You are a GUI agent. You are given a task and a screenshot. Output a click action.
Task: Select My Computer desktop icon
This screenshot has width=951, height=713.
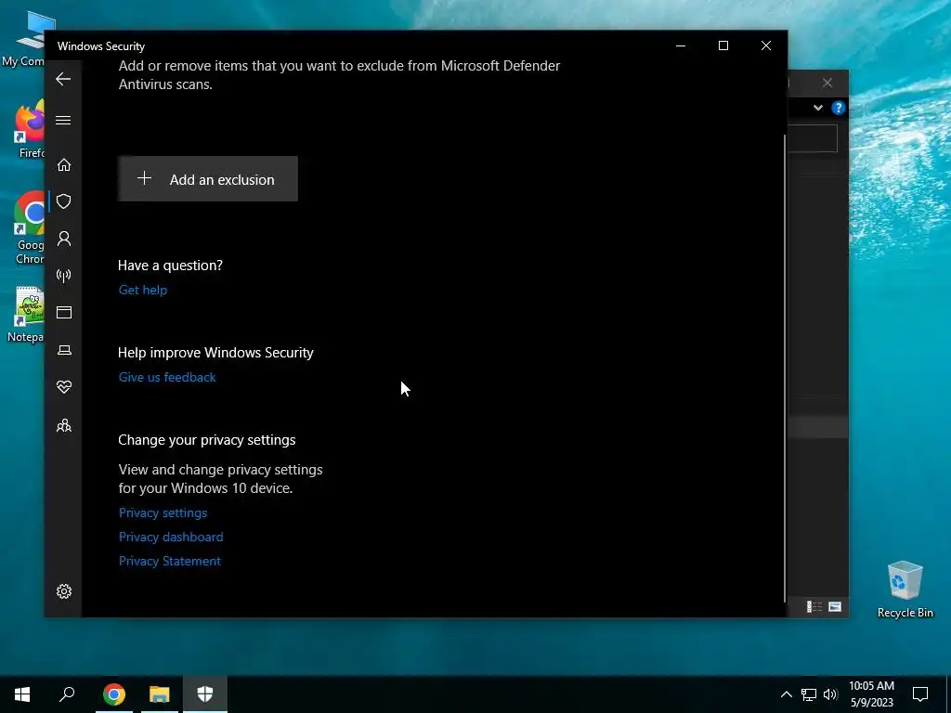click(23, 39)
